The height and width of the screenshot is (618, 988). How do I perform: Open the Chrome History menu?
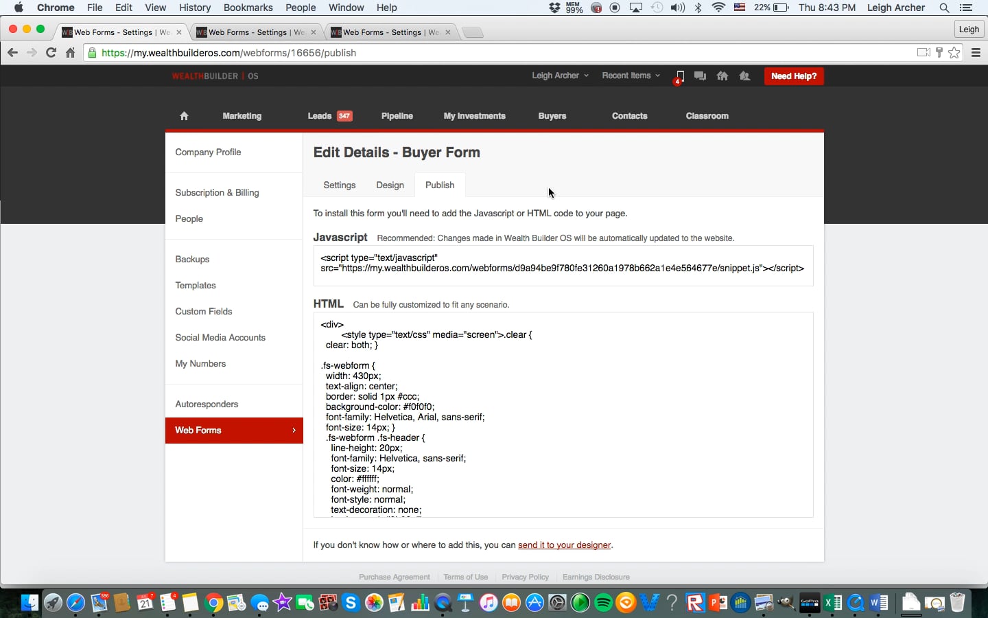195,8
